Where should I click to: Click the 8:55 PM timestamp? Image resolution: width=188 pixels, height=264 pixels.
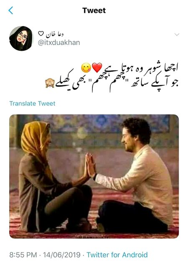(x=23, y=255)
